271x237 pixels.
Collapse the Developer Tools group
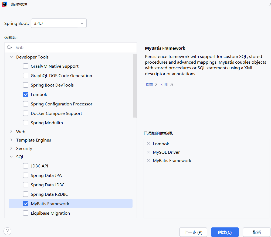pos(11,57)
